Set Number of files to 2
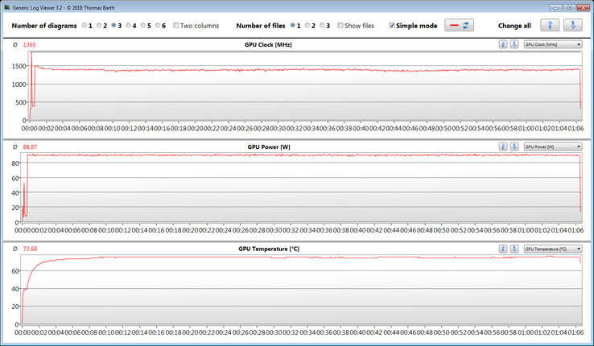The width and height of the screenshot is (594, 346). click(x=309, y=26)
